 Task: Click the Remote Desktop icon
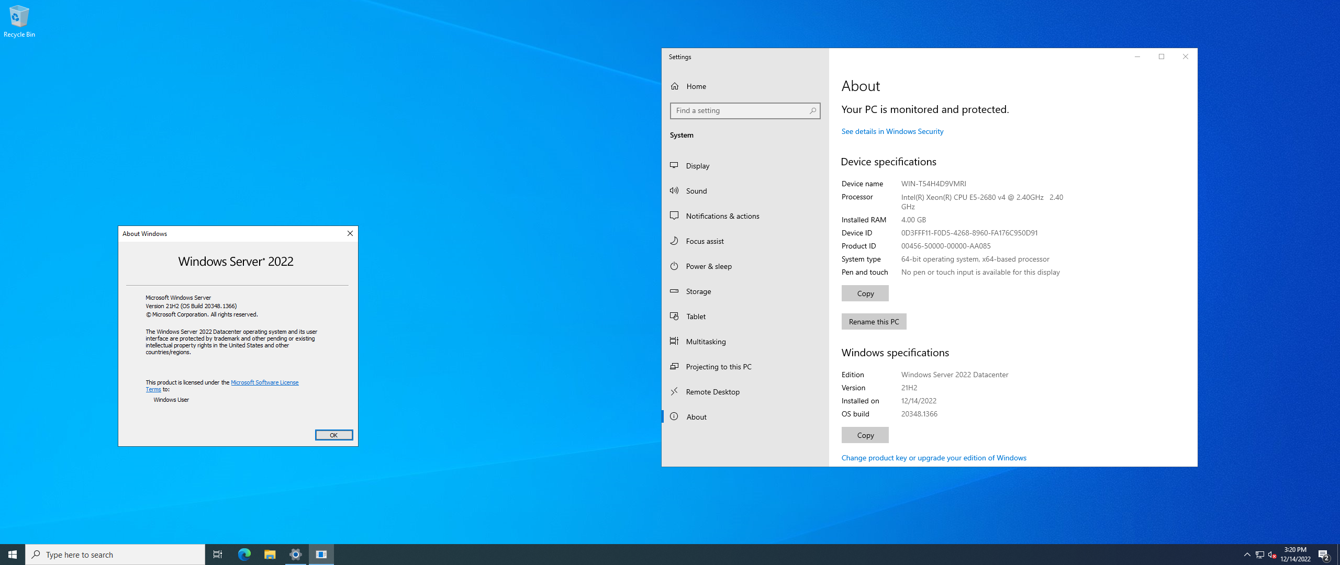[674, 391]
